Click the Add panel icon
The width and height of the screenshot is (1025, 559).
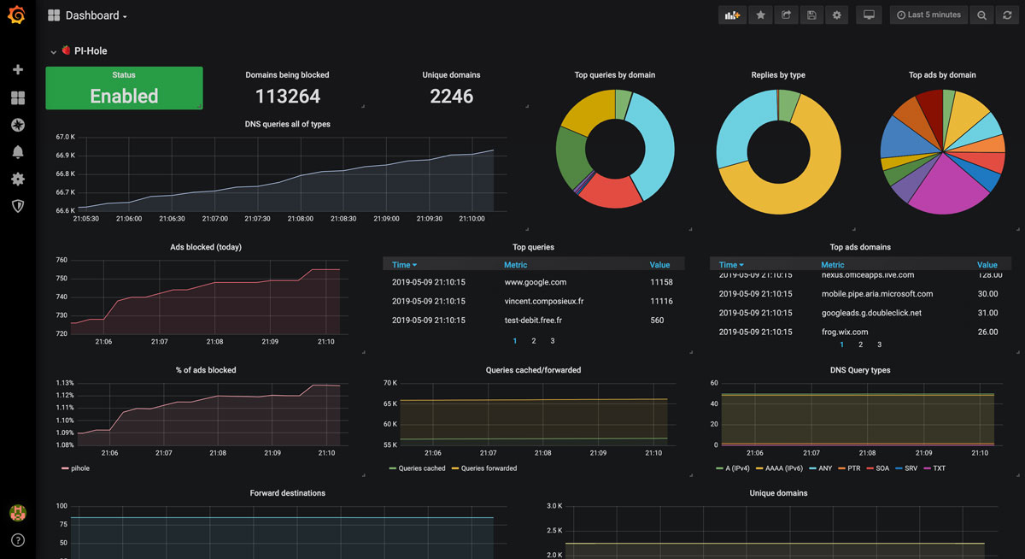(x=732, y=15)
